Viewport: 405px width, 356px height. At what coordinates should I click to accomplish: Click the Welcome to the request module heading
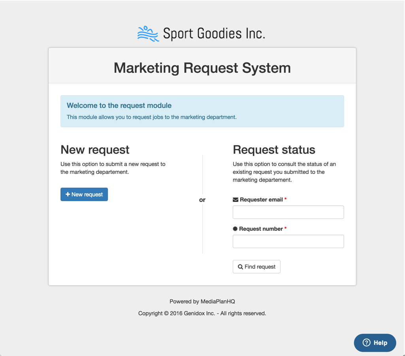tap(119, 105)
